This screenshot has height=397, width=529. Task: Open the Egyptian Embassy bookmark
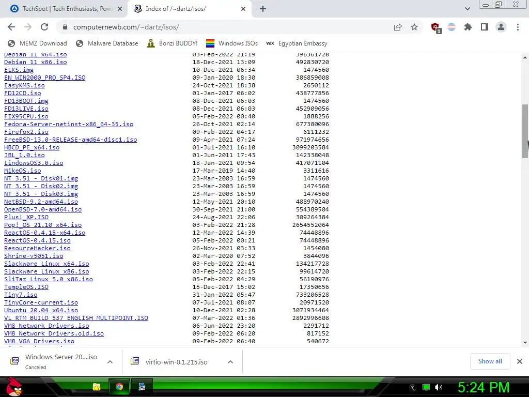click(297, 43)
